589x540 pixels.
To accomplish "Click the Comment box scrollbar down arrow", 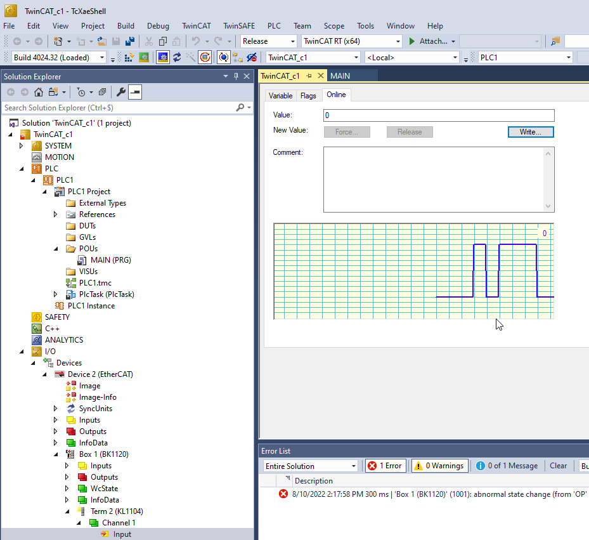I will click(x=549, y=206).
